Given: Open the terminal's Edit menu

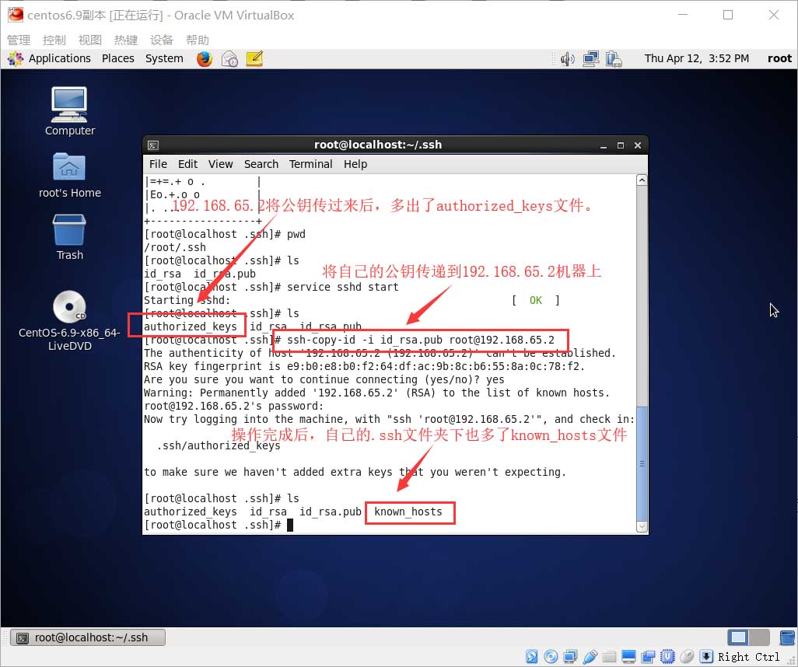Looking at the screenshot, I should (x=187, y=164).
